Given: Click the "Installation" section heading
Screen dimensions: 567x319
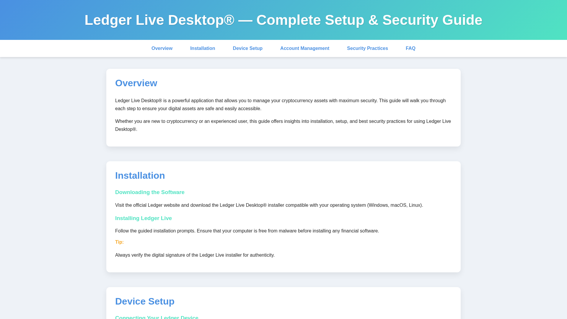Looking at the screenshot, I should (x=140, y=175).
